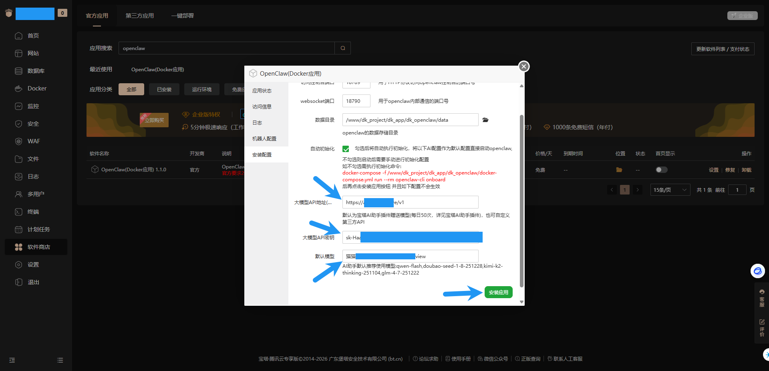This screenshot has width=769, height=371.
Task: Open the WAF sidebar icon
Action: click(x=18, y=141)
